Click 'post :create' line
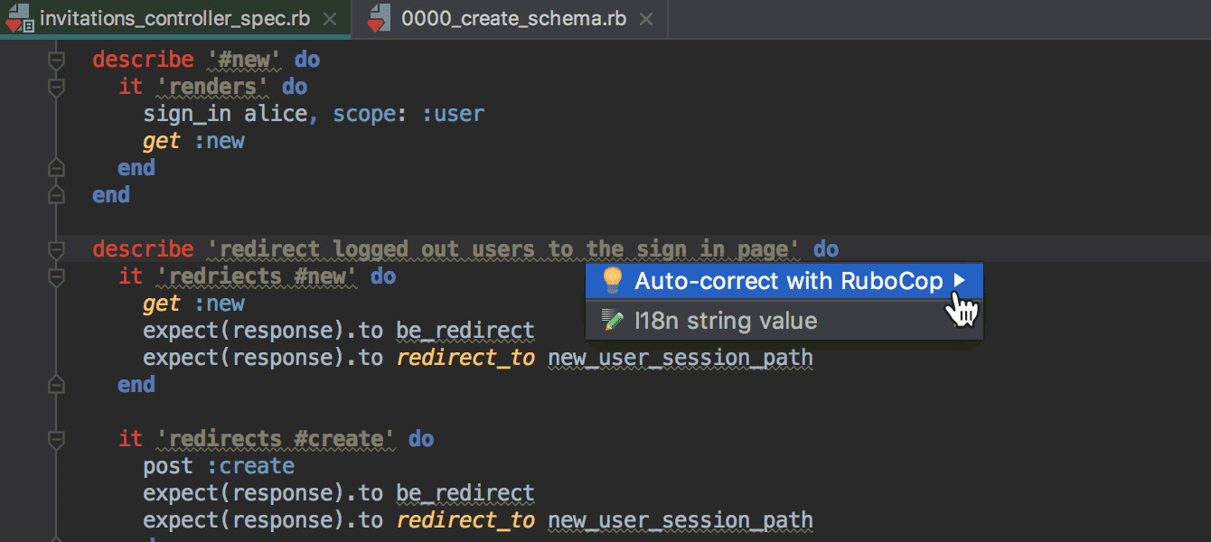1211x542 pixels. (x=219, y=466)
